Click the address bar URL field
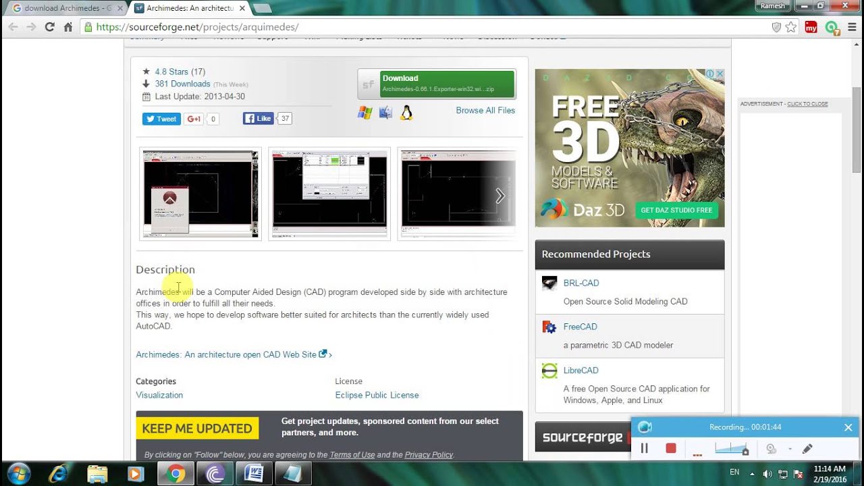Image resolution: width=864 pixels, height=486 pixels. [x=425, y=27]
